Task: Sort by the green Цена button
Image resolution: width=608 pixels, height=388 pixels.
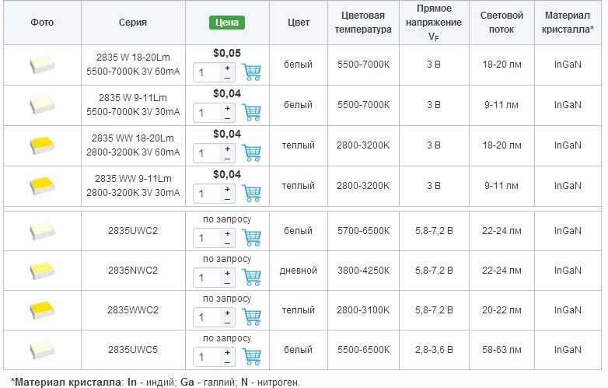Action: [227, 23]
